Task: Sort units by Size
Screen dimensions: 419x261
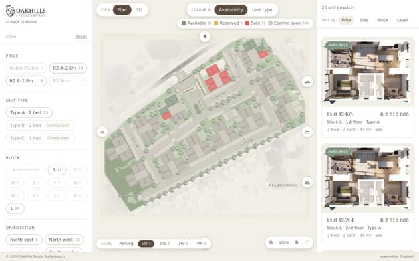Action: pyautogui.click(x=364, y=20)
